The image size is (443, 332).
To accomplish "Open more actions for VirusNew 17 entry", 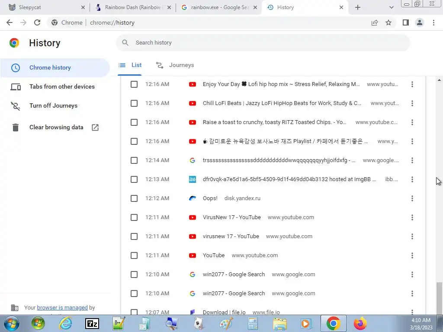I will 412,217.
